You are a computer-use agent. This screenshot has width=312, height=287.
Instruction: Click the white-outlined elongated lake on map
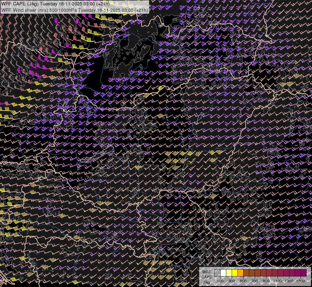pos(97,154)
